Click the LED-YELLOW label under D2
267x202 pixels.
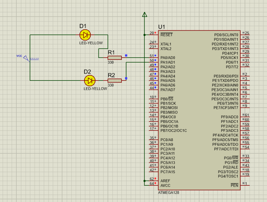[95, 89]
